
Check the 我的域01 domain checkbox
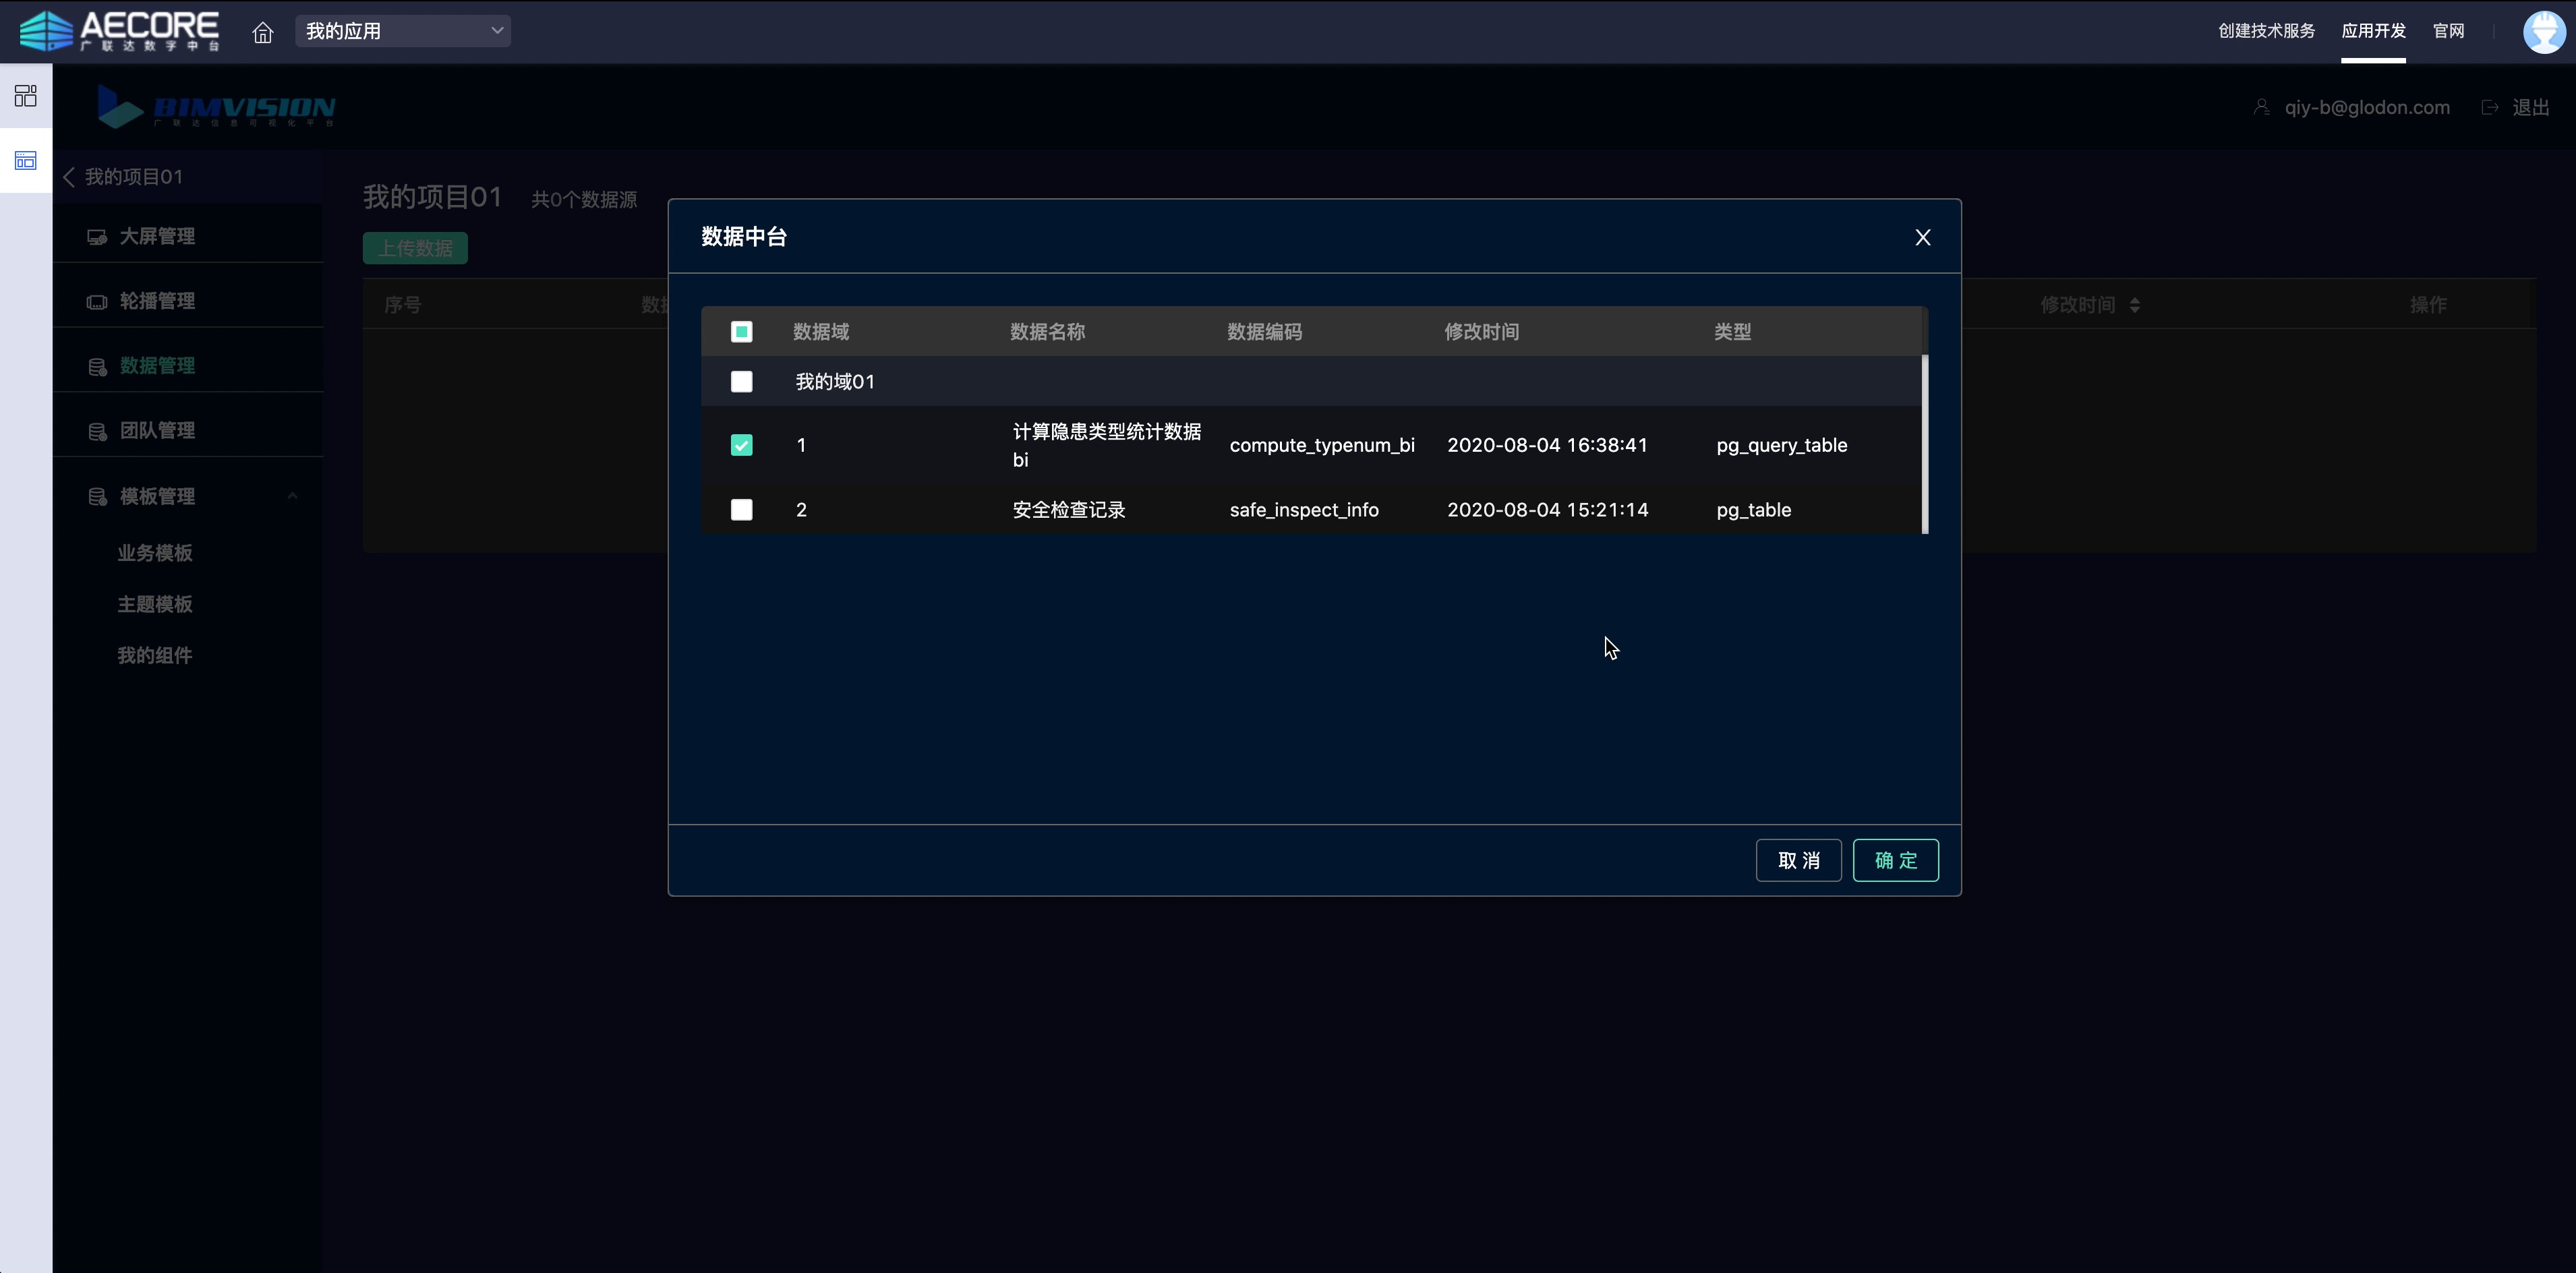741,382
